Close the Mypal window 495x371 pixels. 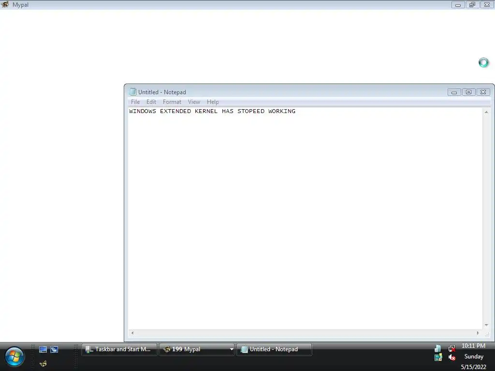point(487,5)
